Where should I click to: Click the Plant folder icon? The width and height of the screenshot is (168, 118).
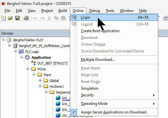(40, 75)
